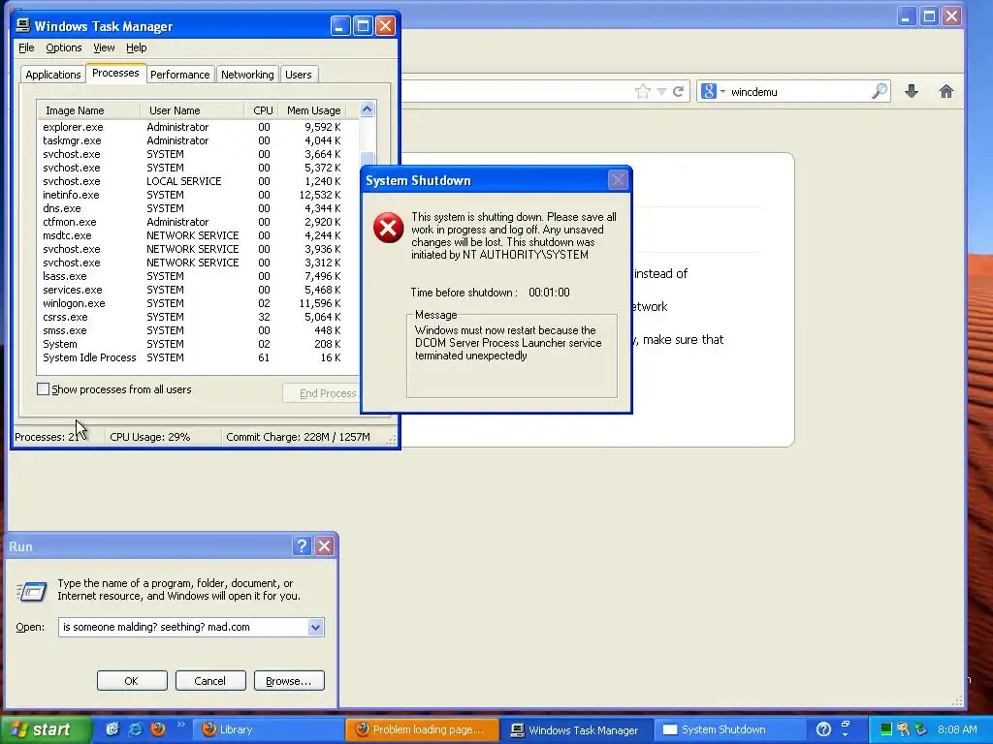Viewport: 993px width, 744px height.
Task: Open Task Manager Options menu
Action: click(63, 47)
